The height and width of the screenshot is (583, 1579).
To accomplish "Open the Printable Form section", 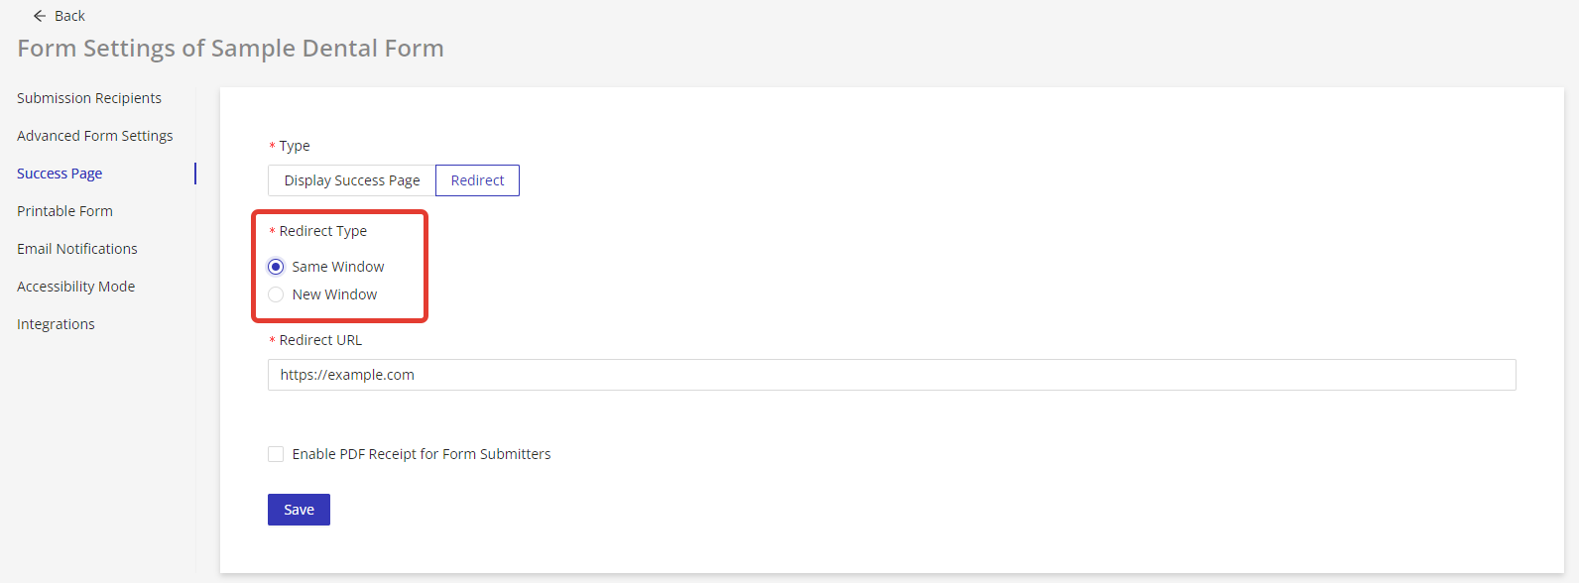I will tap(64, 211).
